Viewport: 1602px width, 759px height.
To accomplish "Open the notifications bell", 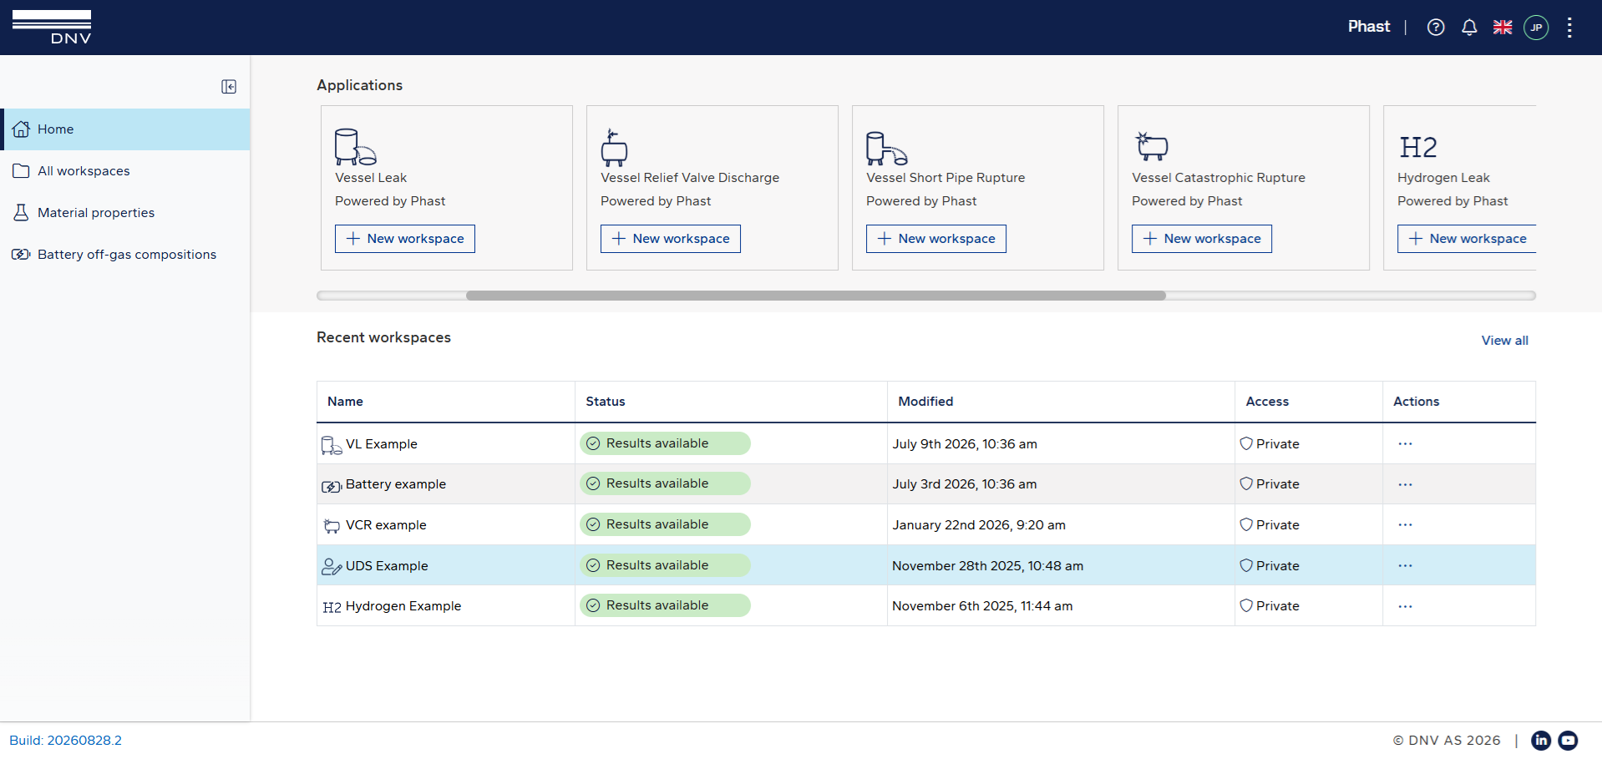I will coord(1469,28).
